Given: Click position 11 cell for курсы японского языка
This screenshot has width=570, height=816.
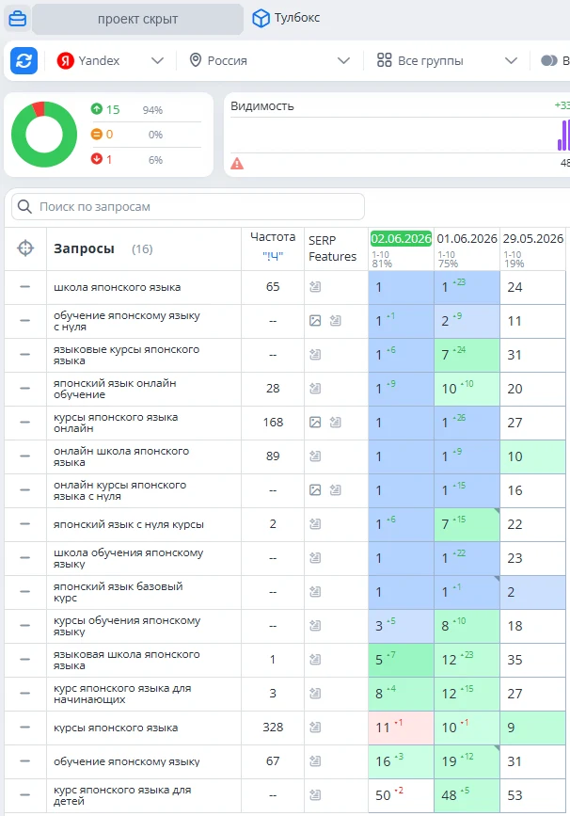Looking at the screenshot, I should click(x=401, y=728).
